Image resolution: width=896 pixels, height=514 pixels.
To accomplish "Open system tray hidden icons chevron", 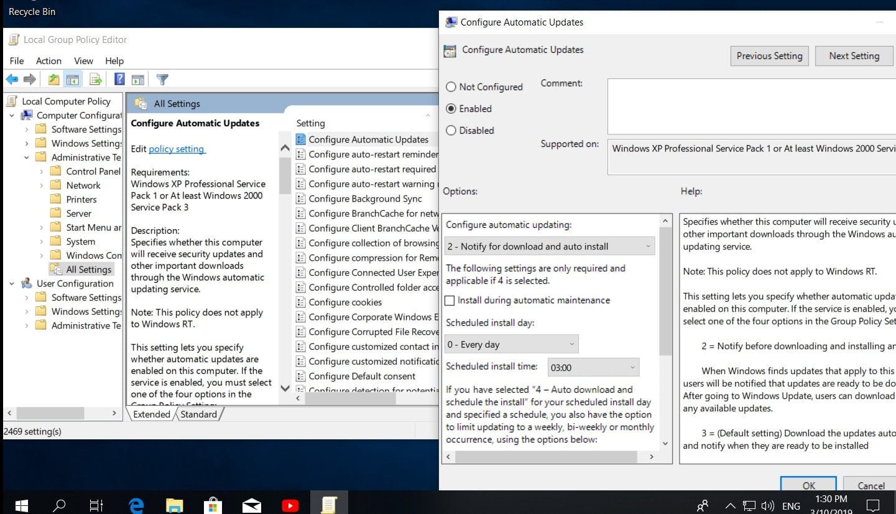I will click(x=731, y=505).
